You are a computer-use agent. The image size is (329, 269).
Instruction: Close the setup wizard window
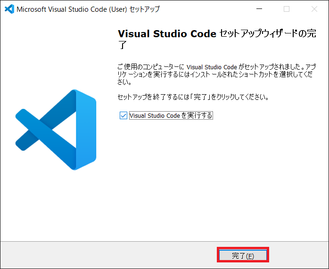[314, 9]
